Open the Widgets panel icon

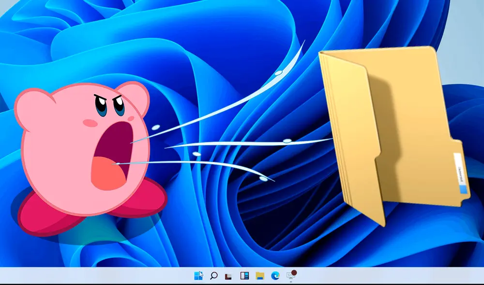[x=244, y=276]
